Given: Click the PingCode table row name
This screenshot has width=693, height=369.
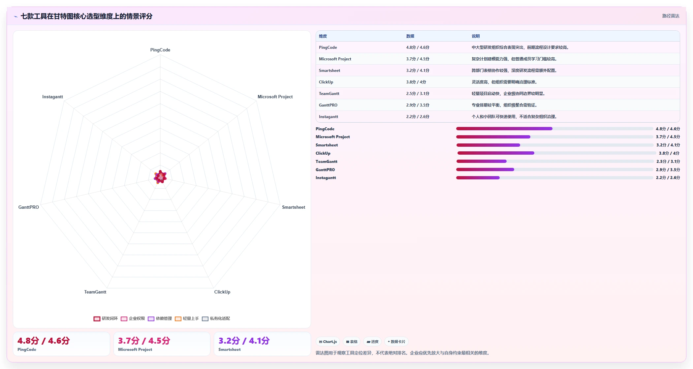Looking at the screenshot, I should click(328, 47).
